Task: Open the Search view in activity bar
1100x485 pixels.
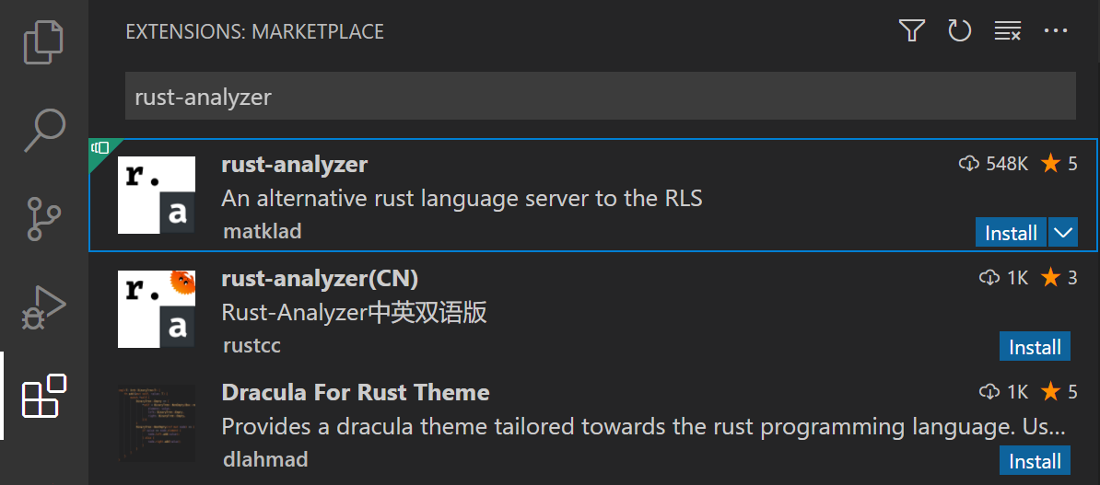Action: (x=43, y=130)
